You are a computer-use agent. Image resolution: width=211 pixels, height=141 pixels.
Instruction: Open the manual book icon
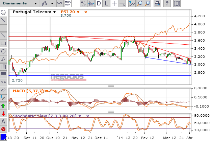tap(177, 3)
